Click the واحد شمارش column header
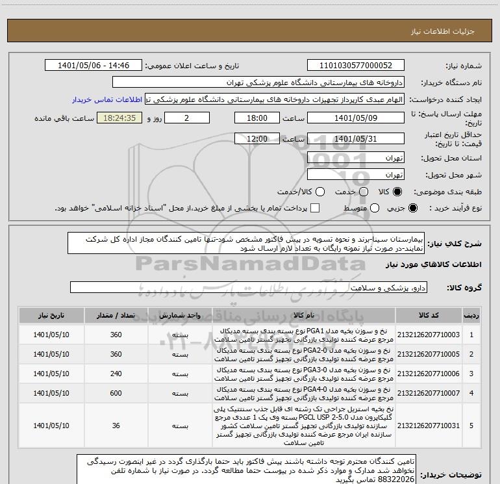This screenshot has height=484, width=500. pos(180,315)
